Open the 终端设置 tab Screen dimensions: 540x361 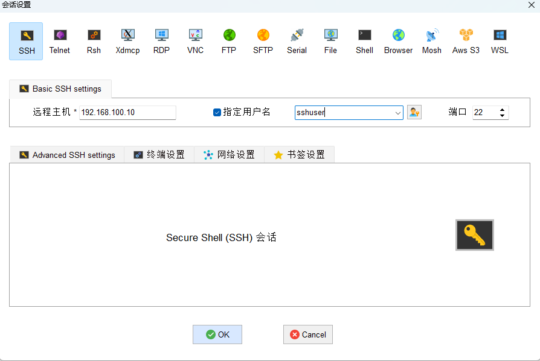159,155
